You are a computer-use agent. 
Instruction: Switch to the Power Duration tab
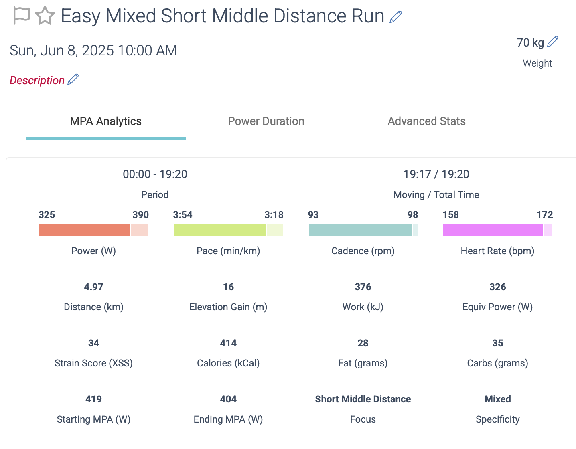point(266,121)
